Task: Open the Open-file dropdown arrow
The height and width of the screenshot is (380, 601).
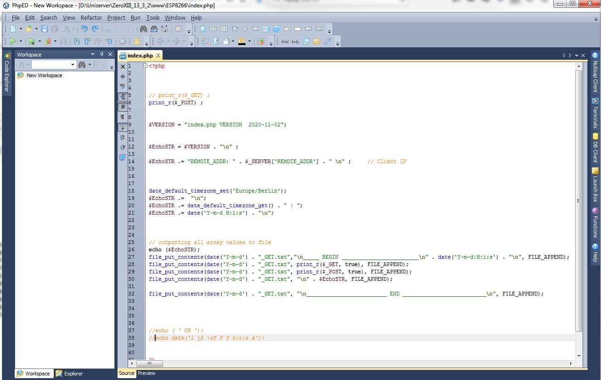Action: [36, 29]
